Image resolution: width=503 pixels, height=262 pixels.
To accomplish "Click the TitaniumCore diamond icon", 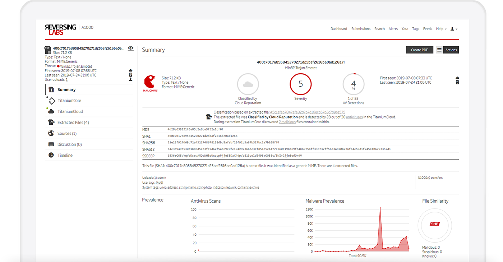I will (x=51, y=101).
